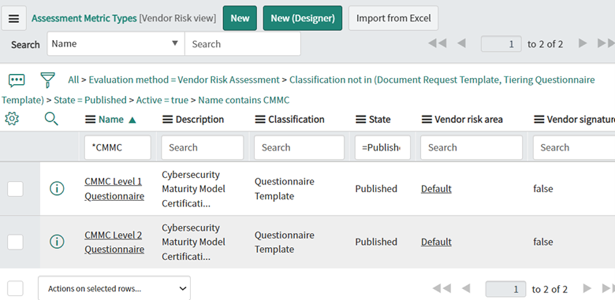Open the search field Name dropdown
Image resolution: width=615 pixels, height=300 pixels.
(116, 44)
